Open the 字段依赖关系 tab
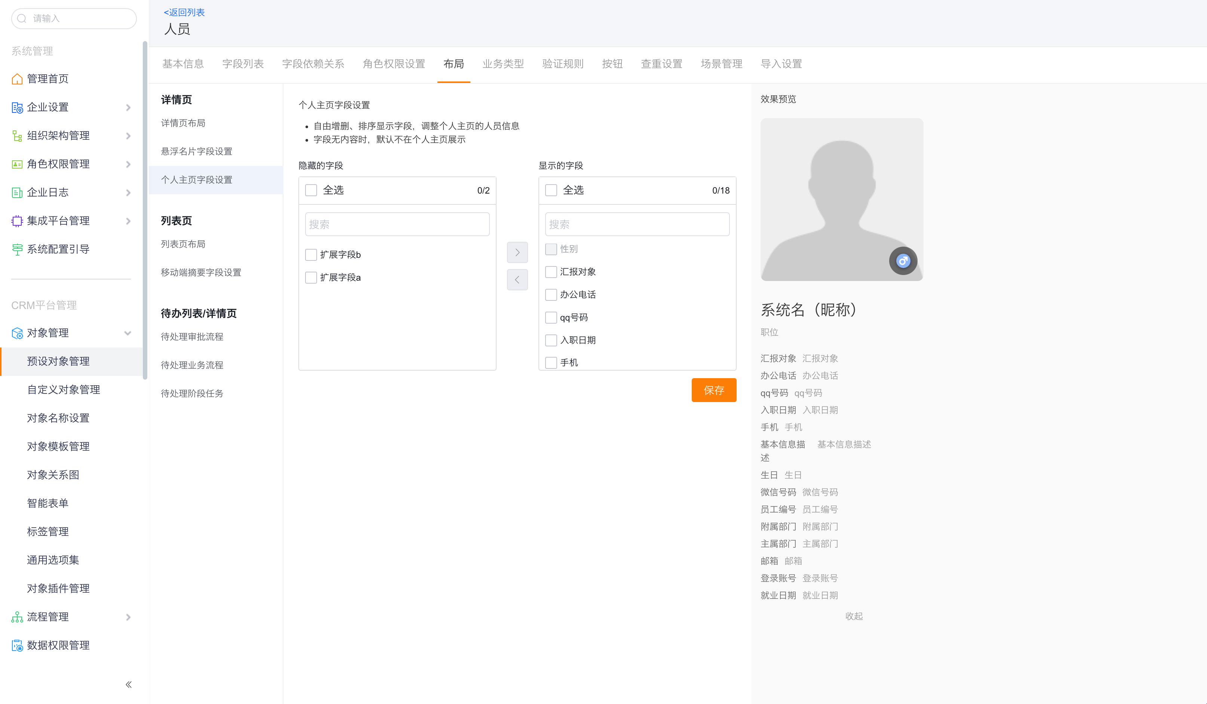This screenshot has height=704, width=1207. 313,64
